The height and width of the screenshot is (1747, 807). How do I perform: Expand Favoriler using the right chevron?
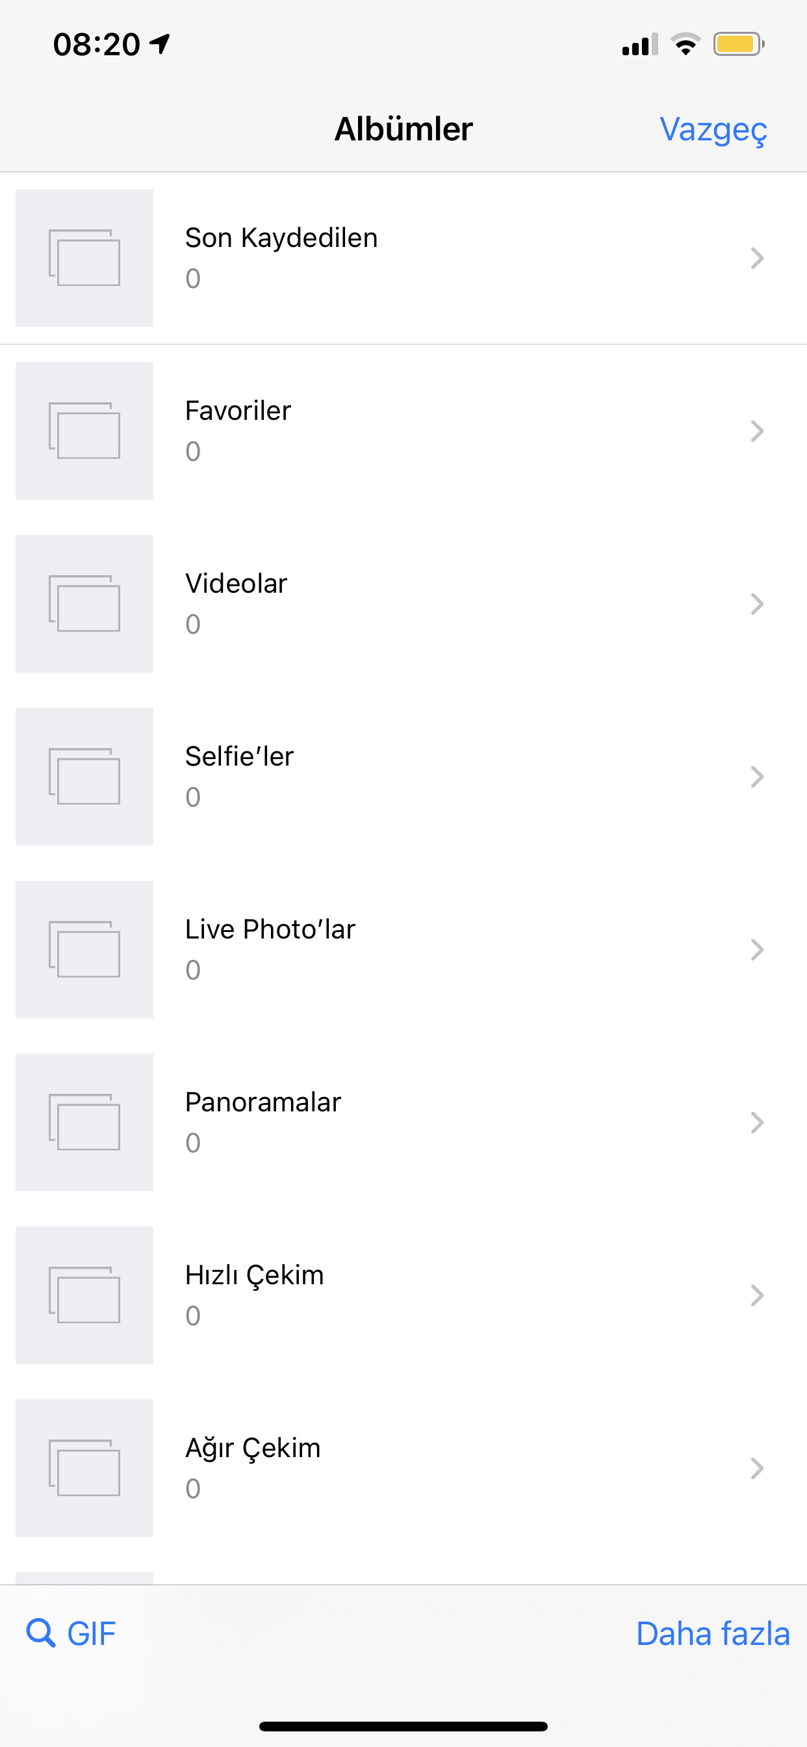coord(758,432)
